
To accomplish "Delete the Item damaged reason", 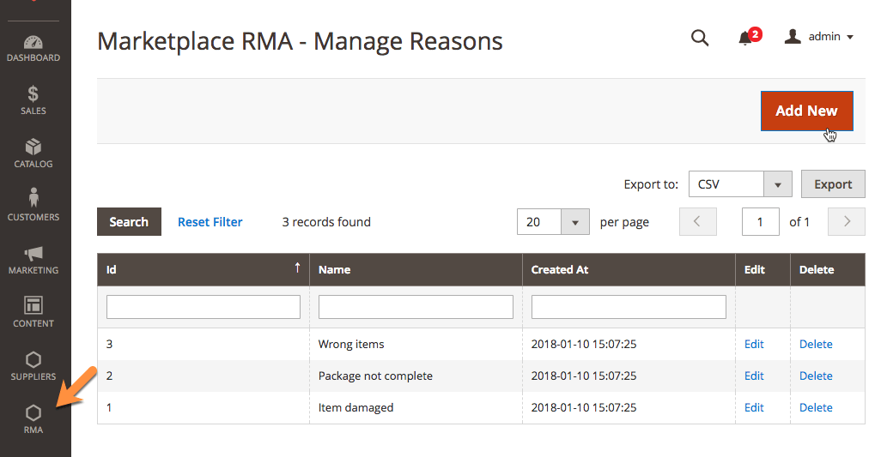I will tap(816, 407).
